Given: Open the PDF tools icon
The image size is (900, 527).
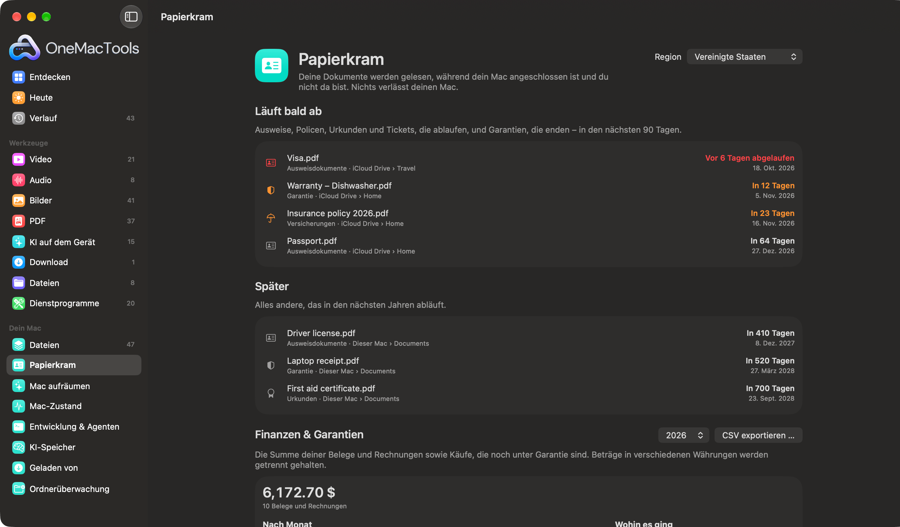Looking at the screenshot, I should 18,221.
